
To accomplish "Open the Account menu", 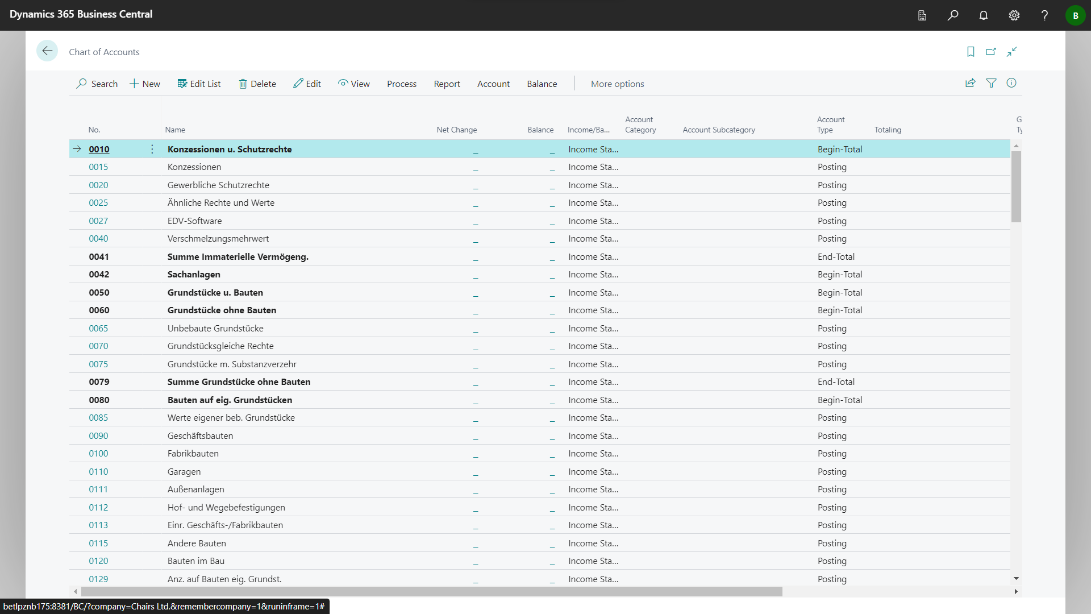I will [493, 84].
